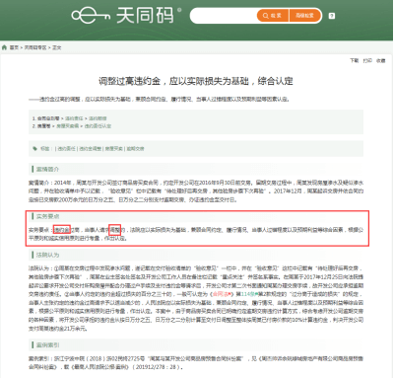
Task: Select the 违约责任 tag
Action: [67, 149]
